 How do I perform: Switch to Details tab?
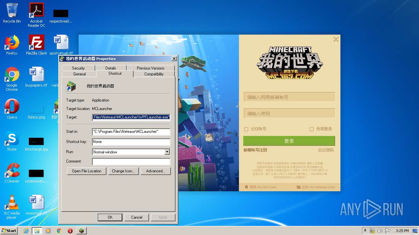[111, 68]
